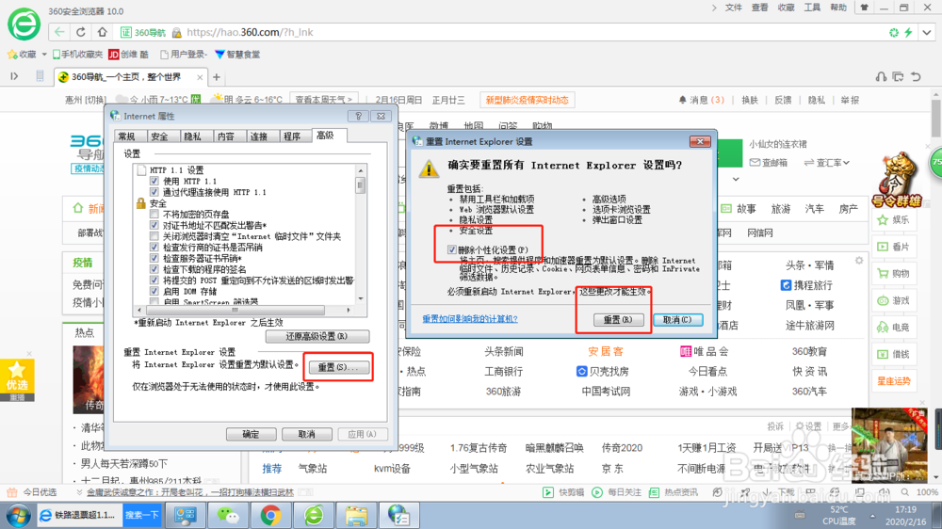Open the 购物 sidebar shortcut
Viewport: 942px width, 529px height.
pos(893,273)
